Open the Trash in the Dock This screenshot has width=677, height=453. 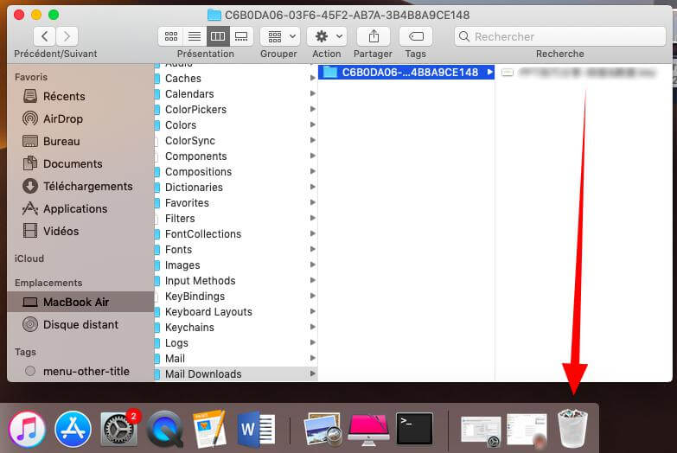[x=572, y=428]
